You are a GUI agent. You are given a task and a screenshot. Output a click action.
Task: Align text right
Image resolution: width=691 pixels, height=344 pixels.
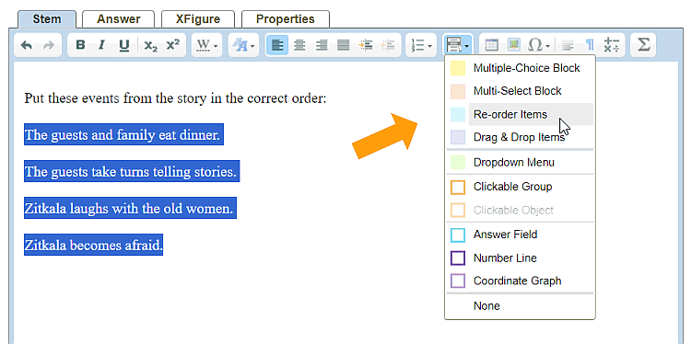(322, 45)
